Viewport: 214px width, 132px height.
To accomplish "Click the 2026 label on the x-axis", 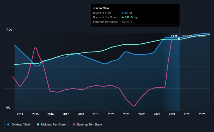I will [x=202, y=114].
